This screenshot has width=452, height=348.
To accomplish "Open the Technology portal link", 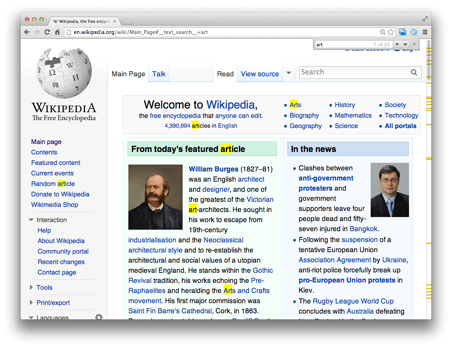I will tap(401, 115).
